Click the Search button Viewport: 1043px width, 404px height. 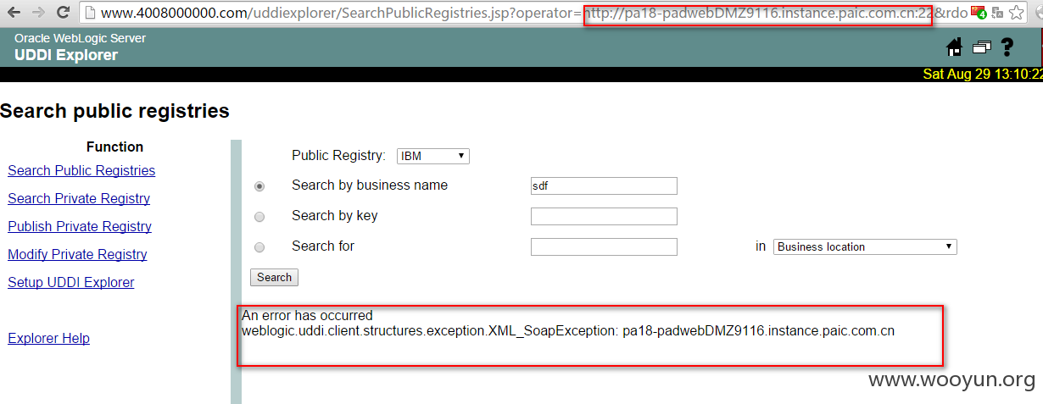click(274, 277)
